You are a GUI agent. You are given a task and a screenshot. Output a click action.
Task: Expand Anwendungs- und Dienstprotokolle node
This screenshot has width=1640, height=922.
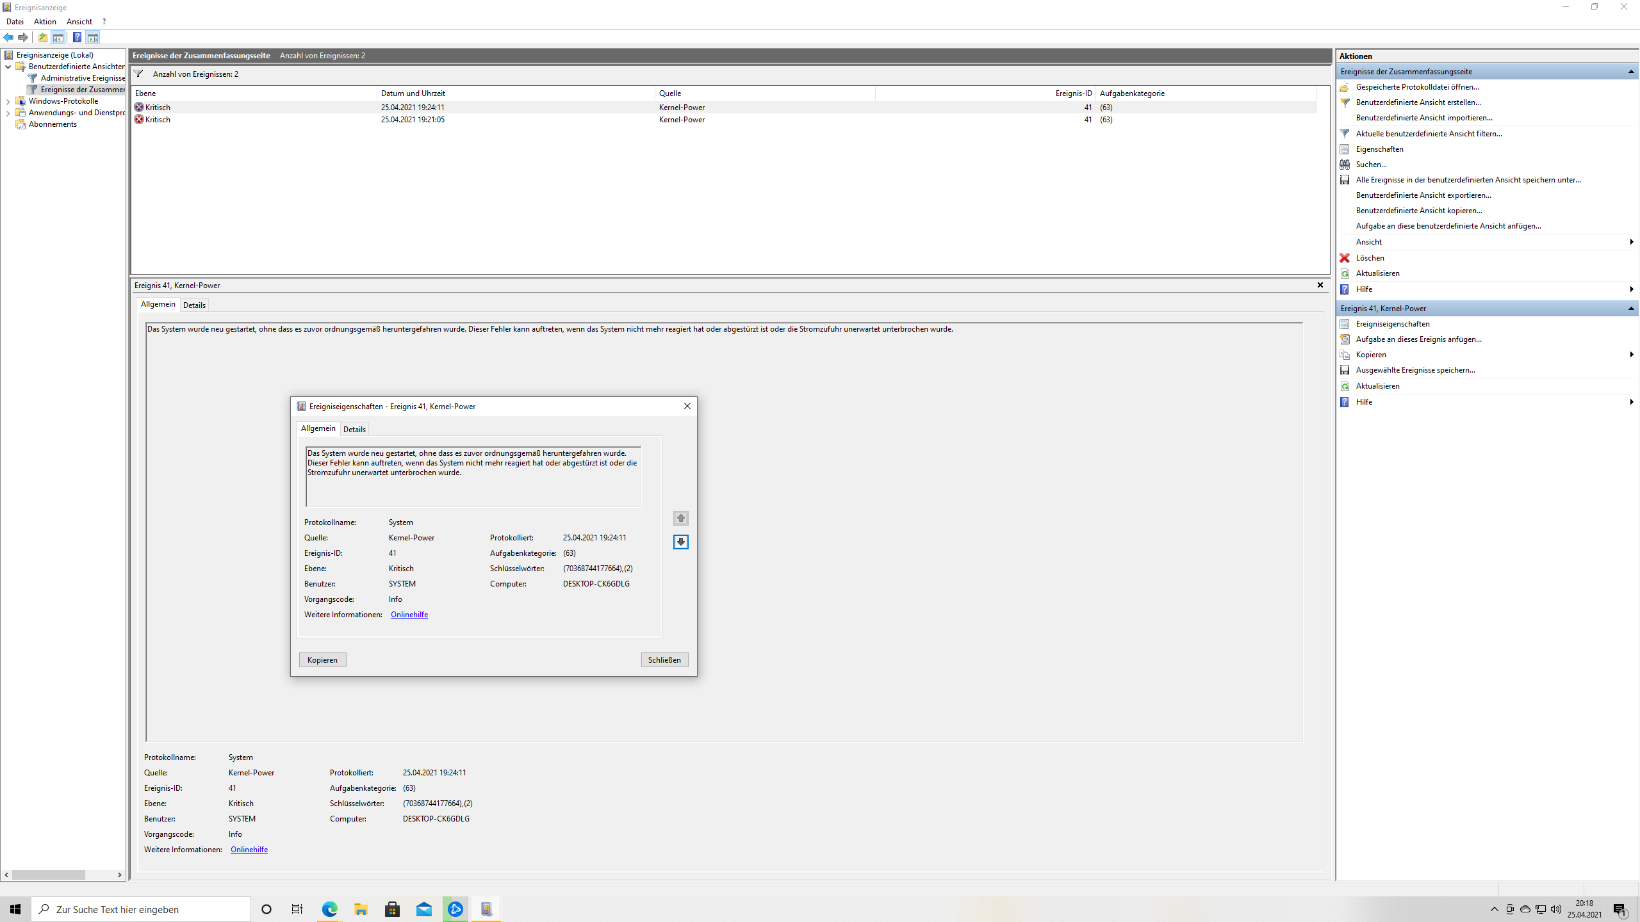(x=8, y=113)
